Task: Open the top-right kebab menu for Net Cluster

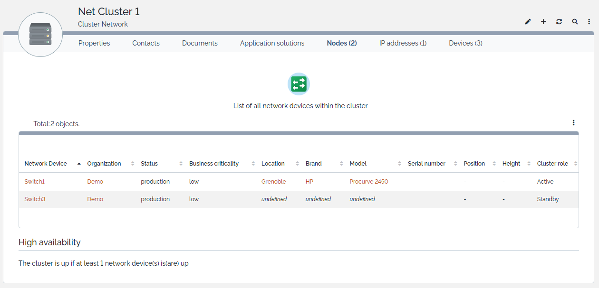Action: click(x=589, y=22)
